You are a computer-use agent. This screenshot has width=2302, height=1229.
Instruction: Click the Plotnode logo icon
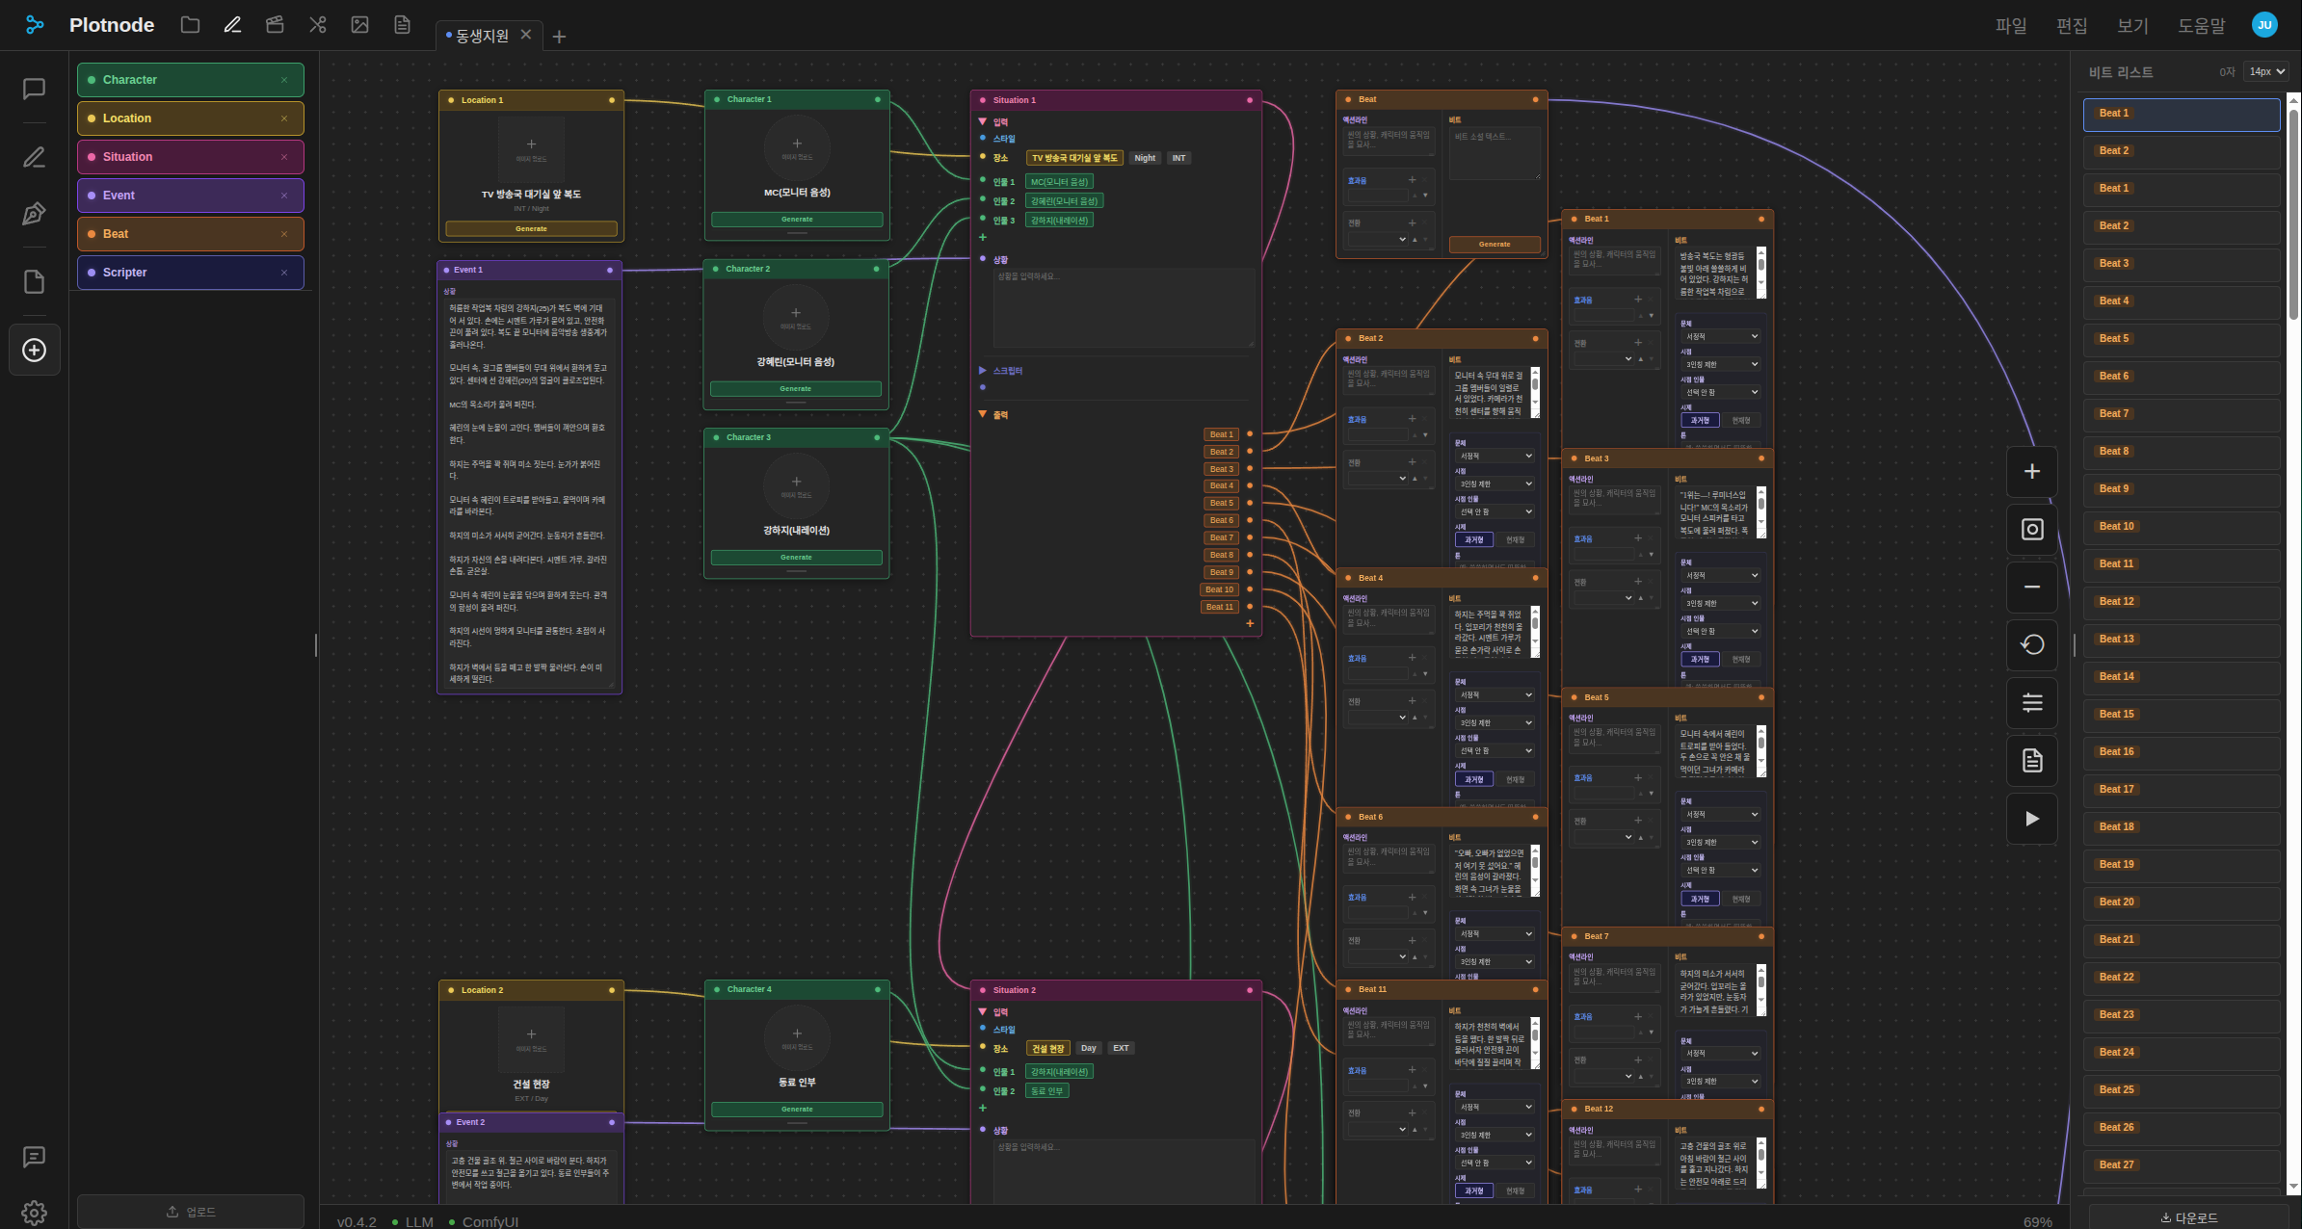[x=35, y=25]
